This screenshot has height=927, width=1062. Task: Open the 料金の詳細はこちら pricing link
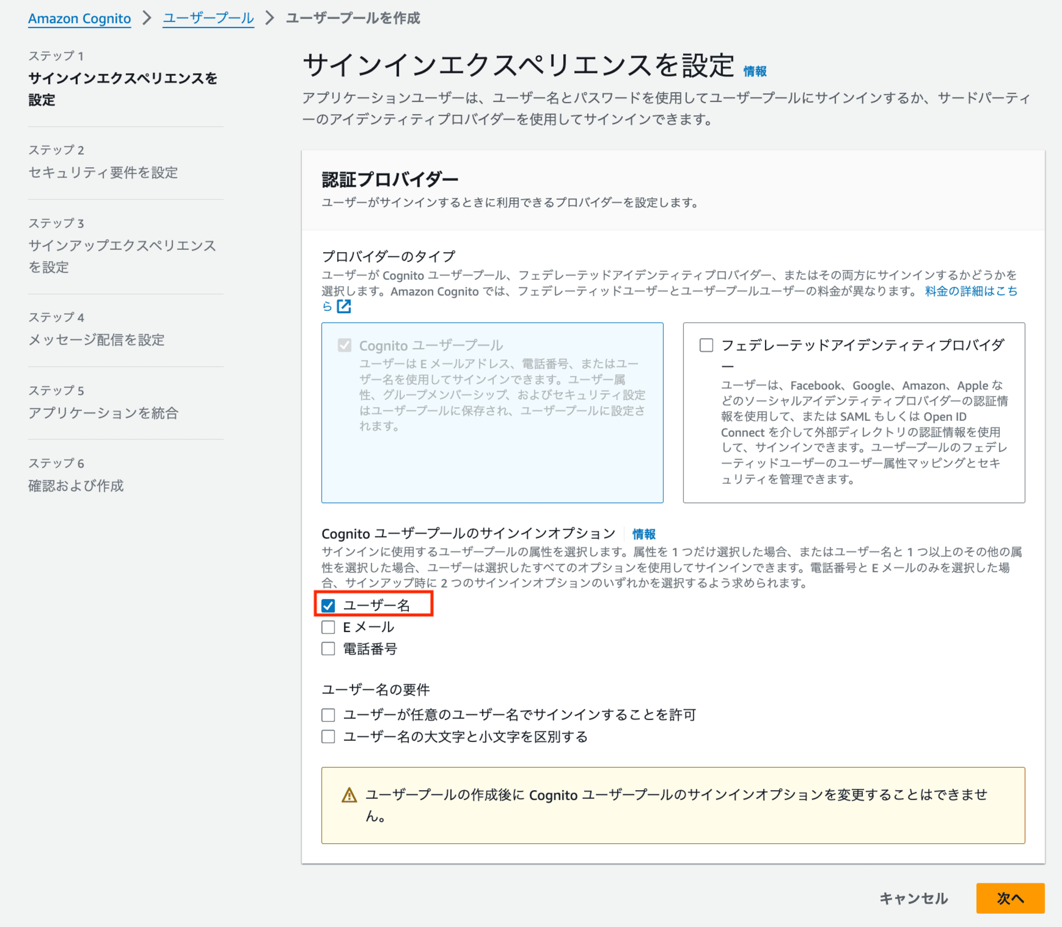(x=971, y=291)
